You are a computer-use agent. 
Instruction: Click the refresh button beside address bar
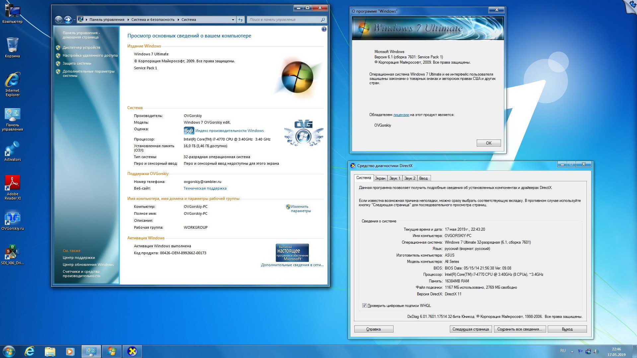241,20
